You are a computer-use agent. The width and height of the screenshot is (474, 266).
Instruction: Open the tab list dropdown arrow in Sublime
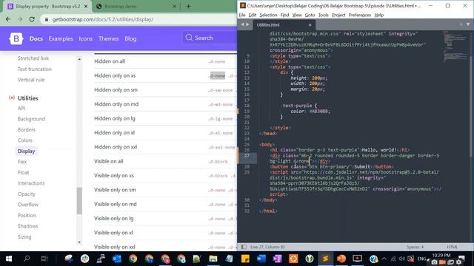coord(468,24)
